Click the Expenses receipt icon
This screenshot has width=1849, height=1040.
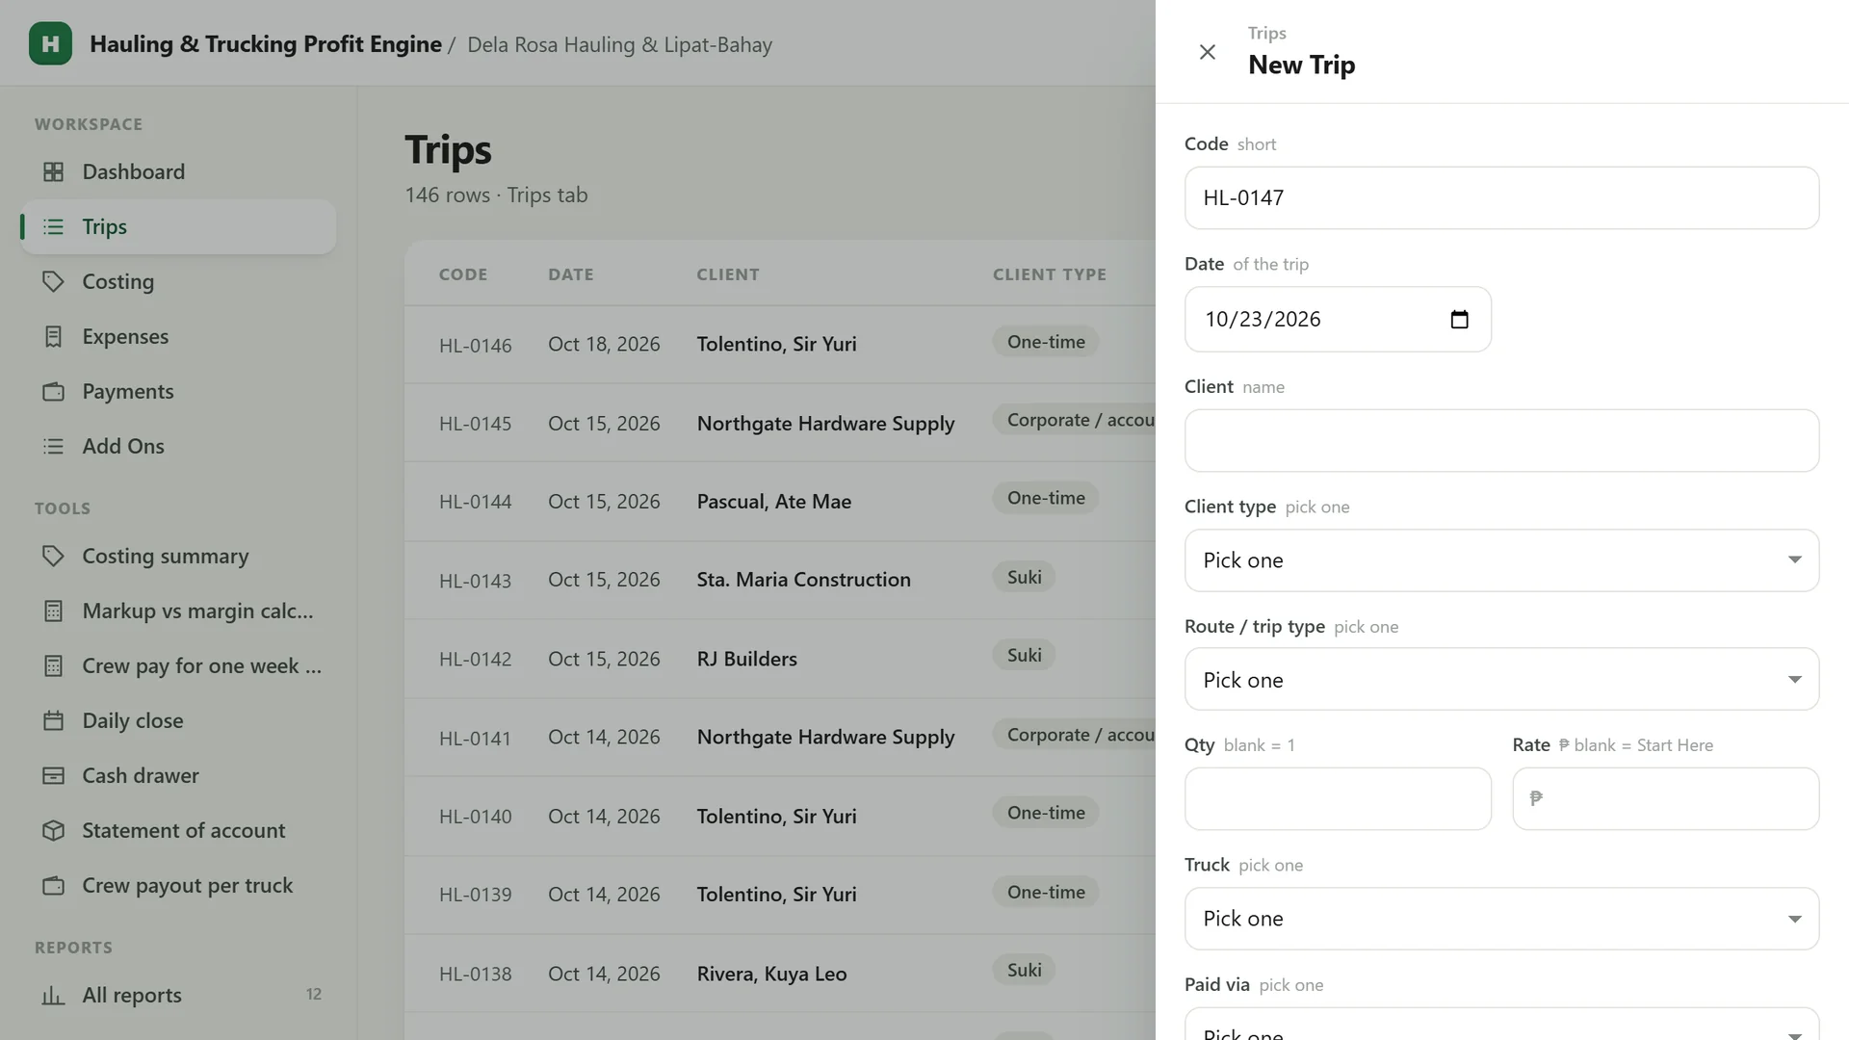54,336
